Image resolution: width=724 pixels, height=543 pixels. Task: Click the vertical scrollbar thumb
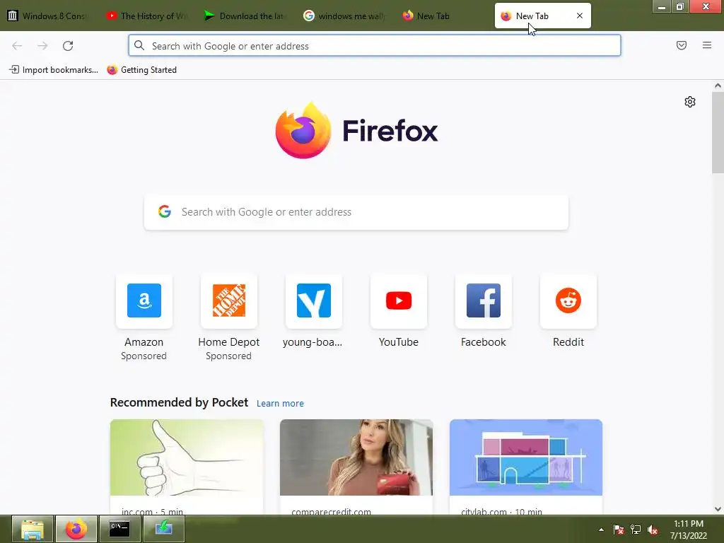[718, 132]
